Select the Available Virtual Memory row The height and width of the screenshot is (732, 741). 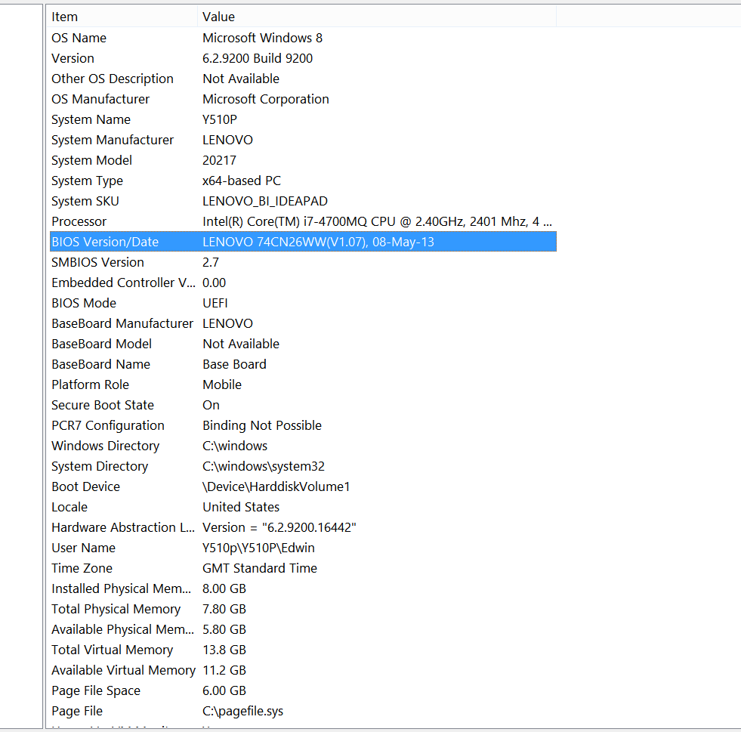point(303,670)
